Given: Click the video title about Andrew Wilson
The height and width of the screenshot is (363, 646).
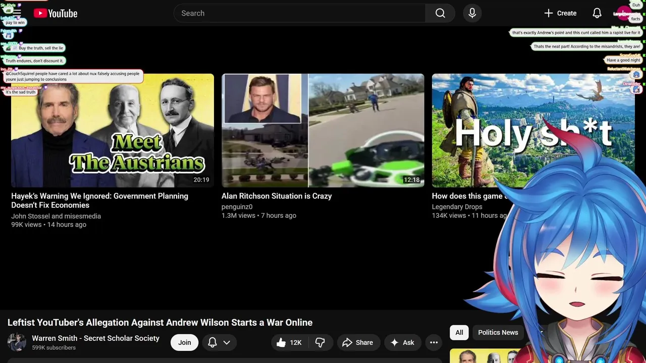Looking at the screenshot, I should 160,323.
